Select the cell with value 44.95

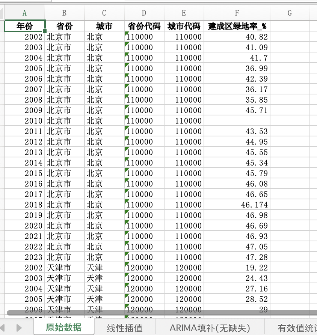coord(237,142)
